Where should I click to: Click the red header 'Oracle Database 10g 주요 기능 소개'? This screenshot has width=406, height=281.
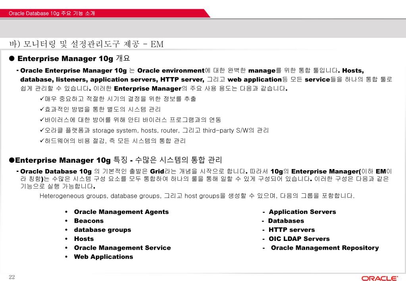[52, 13]
